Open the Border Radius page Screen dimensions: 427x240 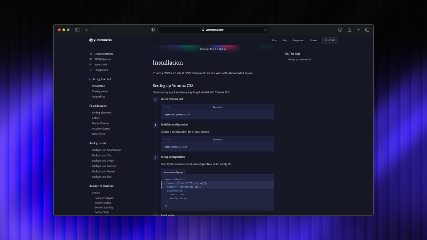pyautogui.click(x=103, y=203)
